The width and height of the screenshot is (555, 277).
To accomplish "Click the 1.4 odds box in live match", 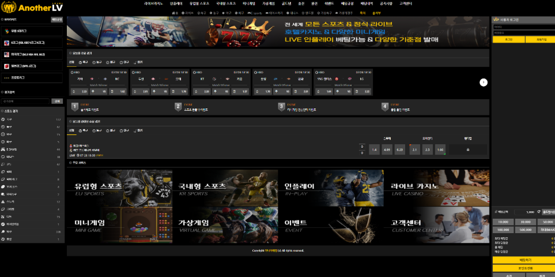I will pyautogui.click(x=374, y=150).
